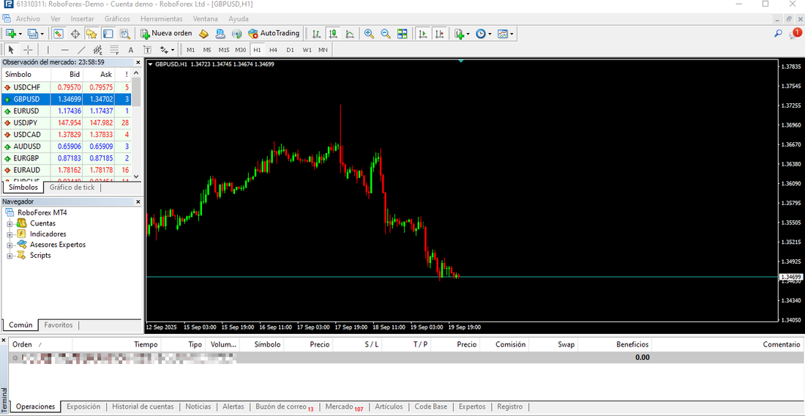
Task: Select the equidistant channel tool
Action: [x=97, y=50]
